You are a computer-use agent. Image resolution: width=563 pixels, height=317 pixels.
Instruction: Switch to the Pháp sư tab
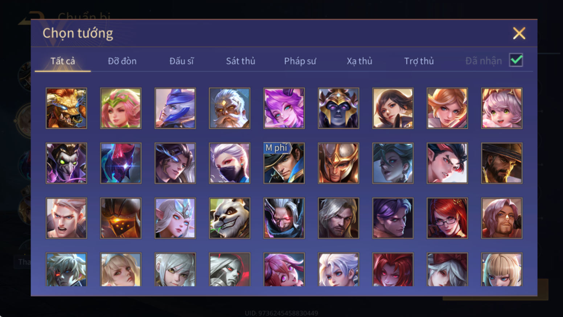[x=300, y=61]
